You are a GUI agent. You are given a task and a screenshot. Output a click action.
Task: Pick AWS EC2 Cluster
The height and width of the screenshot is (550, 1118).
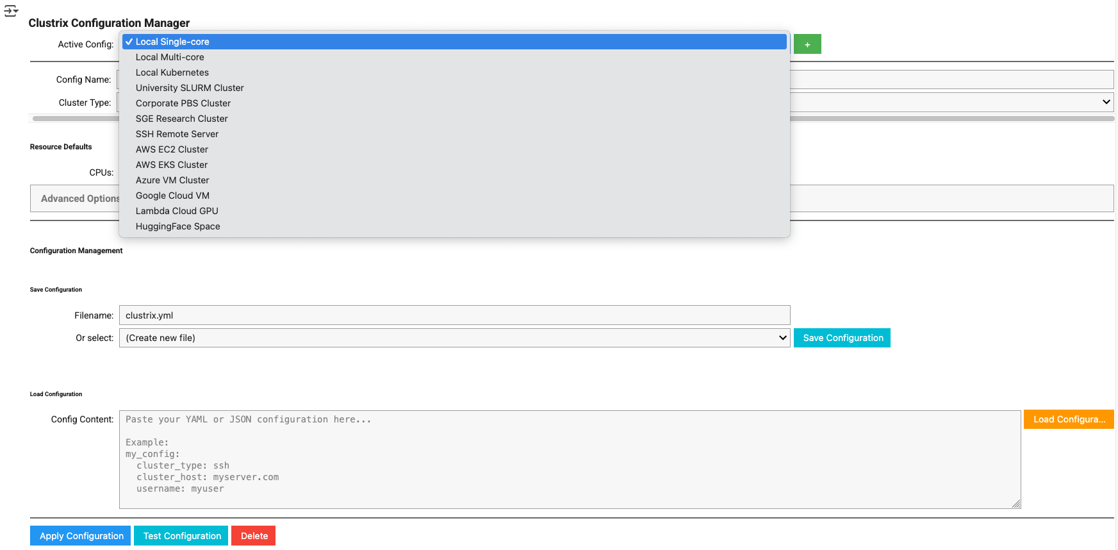pos(454,149)
